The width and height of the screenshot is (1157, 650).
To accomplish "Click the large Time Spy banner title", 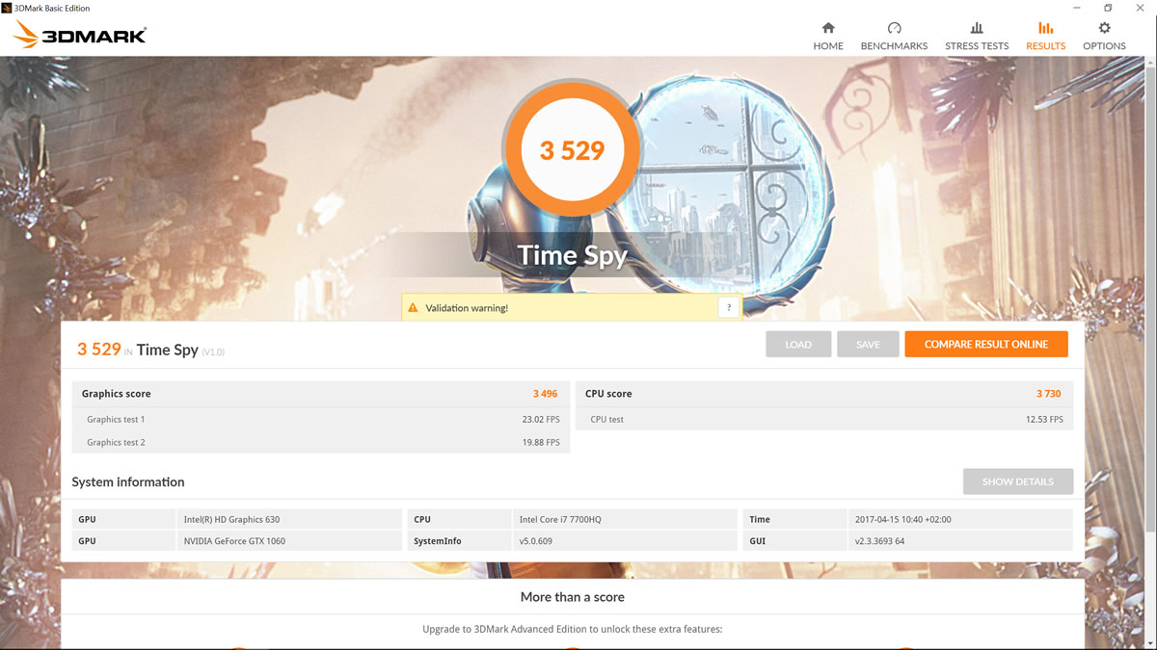I will pos(573,255).
